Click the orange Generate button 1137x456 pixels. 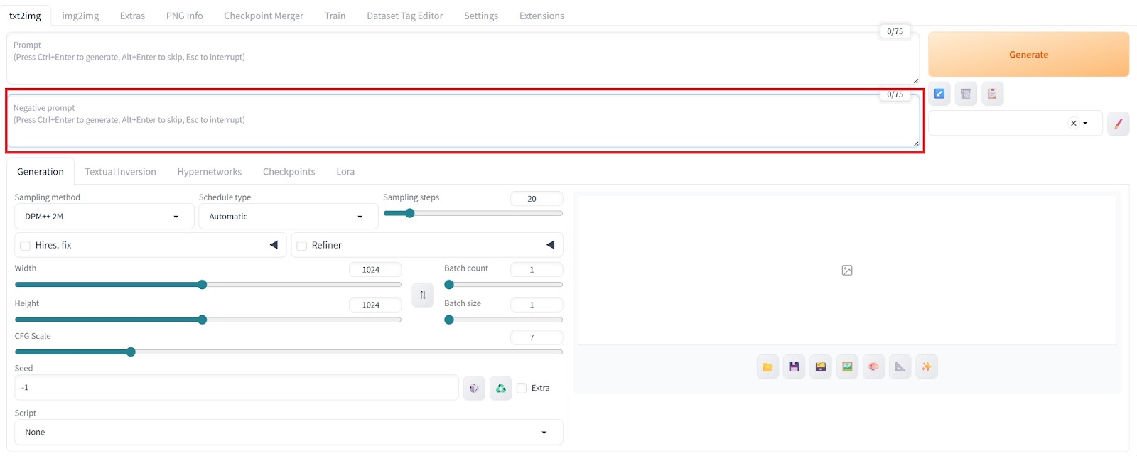[1028, 55]
